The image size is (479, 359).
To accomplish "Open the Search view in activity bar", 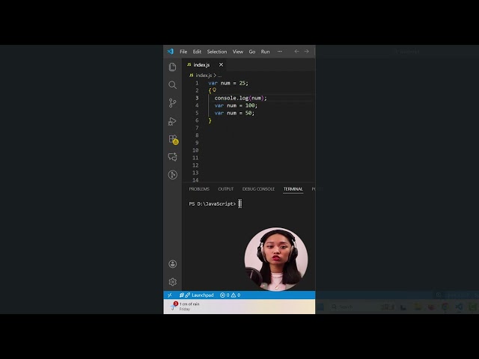I will [173, 85].
